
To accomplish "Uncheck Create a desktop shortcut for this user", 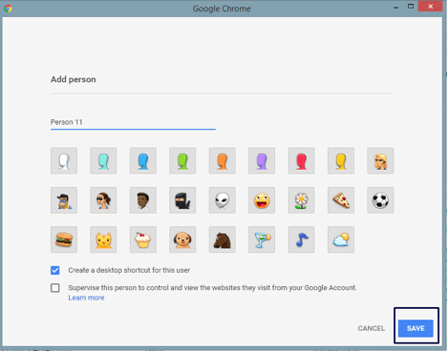I will coord(55,270).
